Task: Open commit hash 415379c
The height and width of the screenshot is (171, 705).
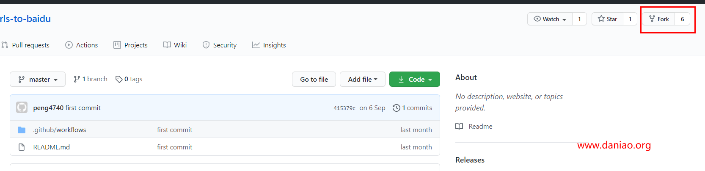Action: 344,108
